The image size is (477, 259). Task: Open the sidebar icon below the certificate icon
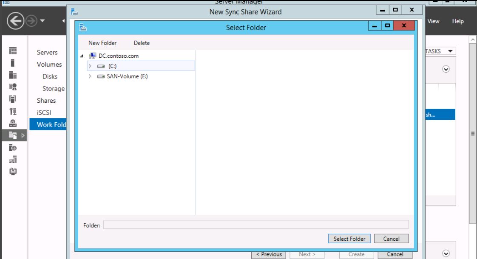(13, 99)
